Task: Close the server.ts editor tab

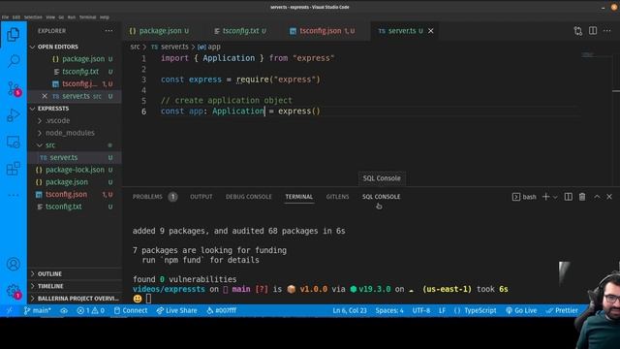Action: pos(430,30)
